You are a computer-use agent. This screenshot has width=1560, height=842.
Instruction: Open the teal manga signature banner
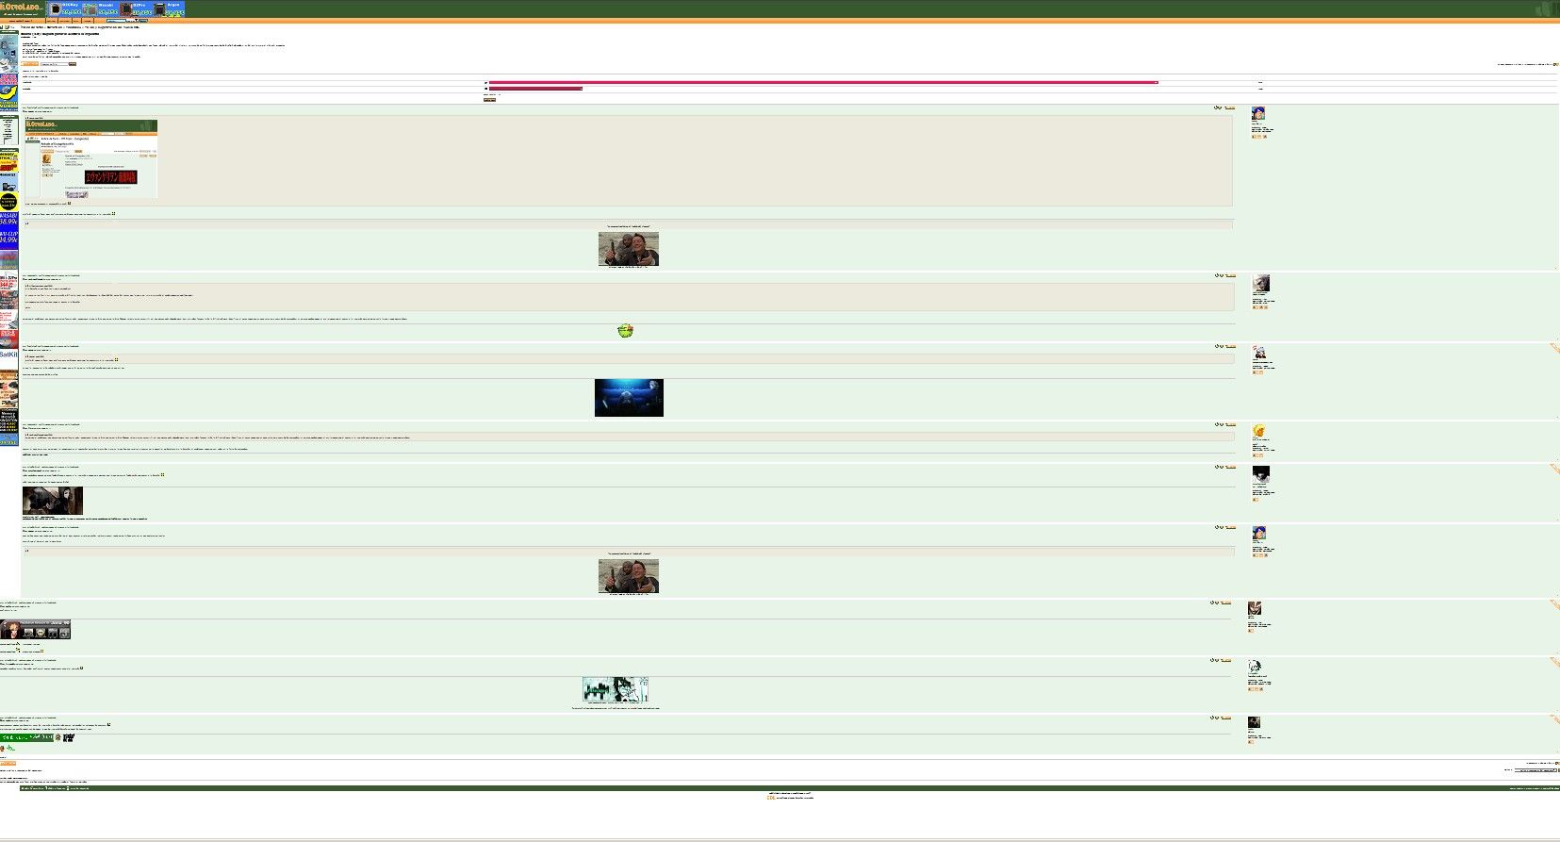(x=616, y=690)
